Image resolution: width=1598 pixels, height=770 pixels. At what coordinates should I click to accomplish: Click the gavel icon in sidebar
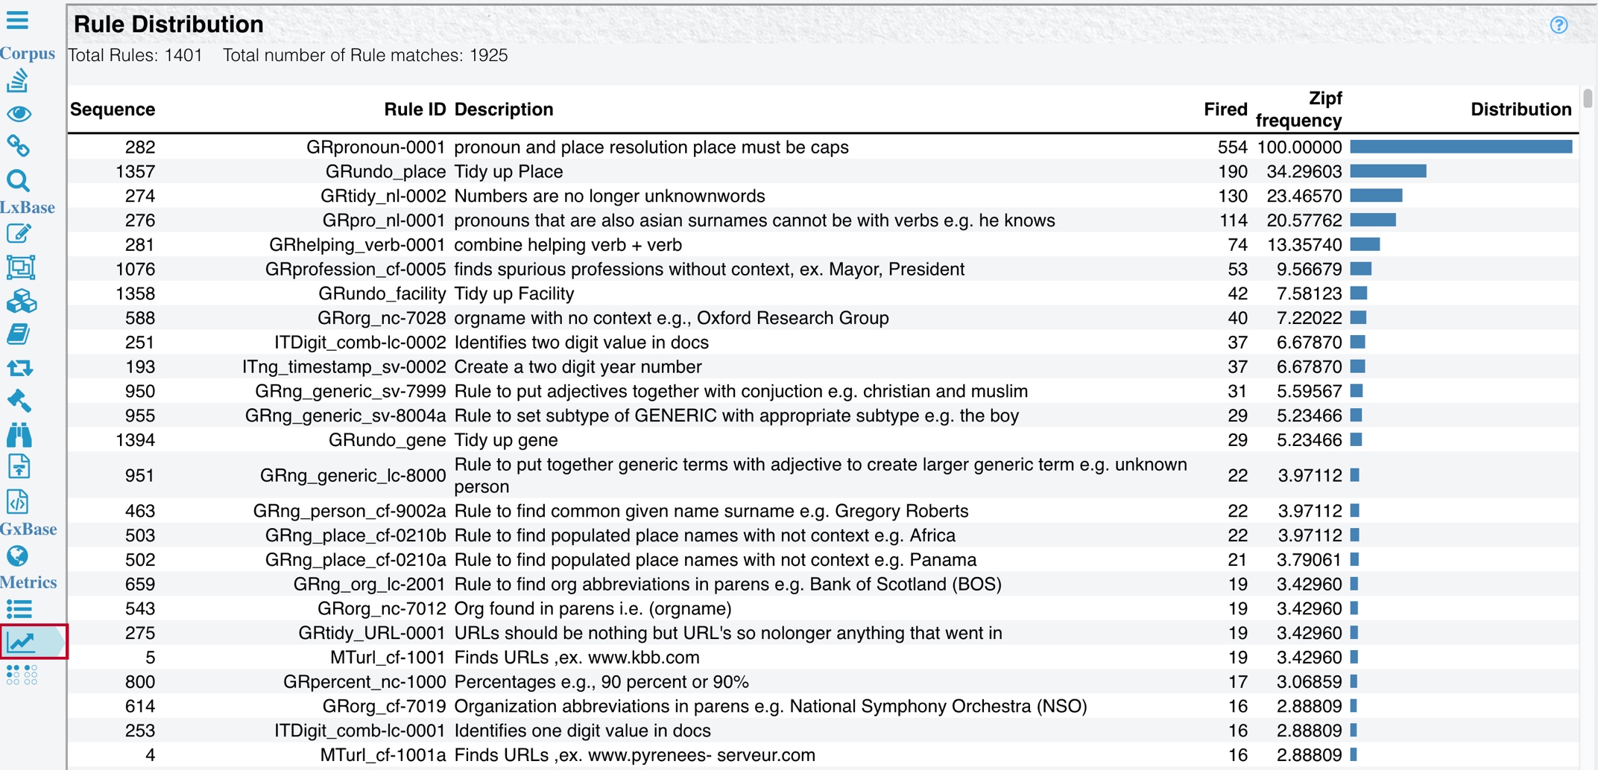[x=19, y=401]
